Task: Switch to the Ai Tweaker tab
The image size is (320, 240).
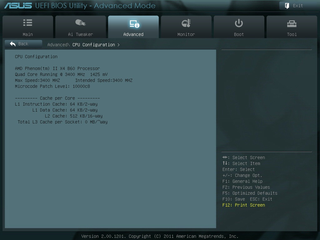Action: click(81, 27)
